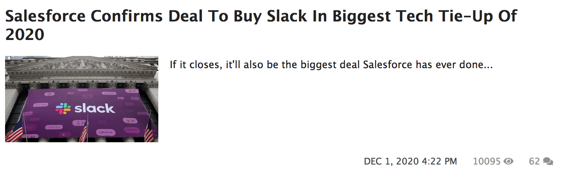Click the 4:22 PM timestamp

pyautogui.click(x=439, y=161)
